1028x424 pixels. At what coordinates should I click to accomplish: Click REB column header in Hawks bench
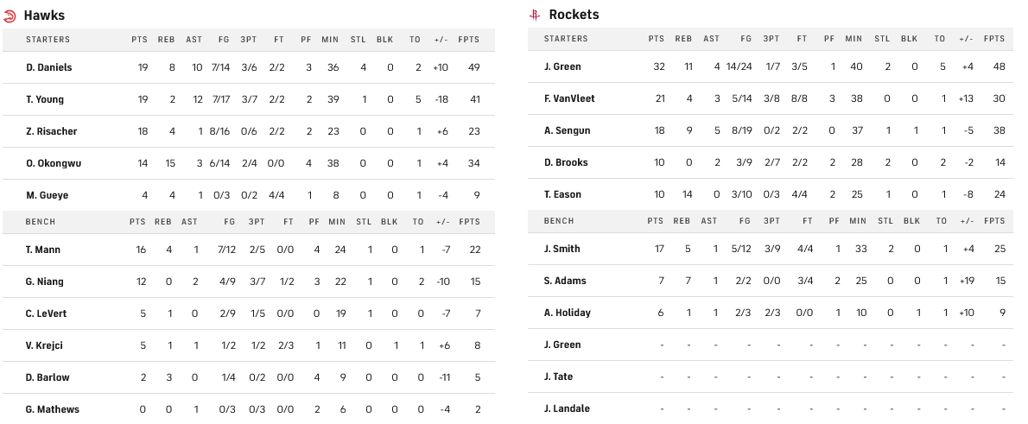coord(163,222)
